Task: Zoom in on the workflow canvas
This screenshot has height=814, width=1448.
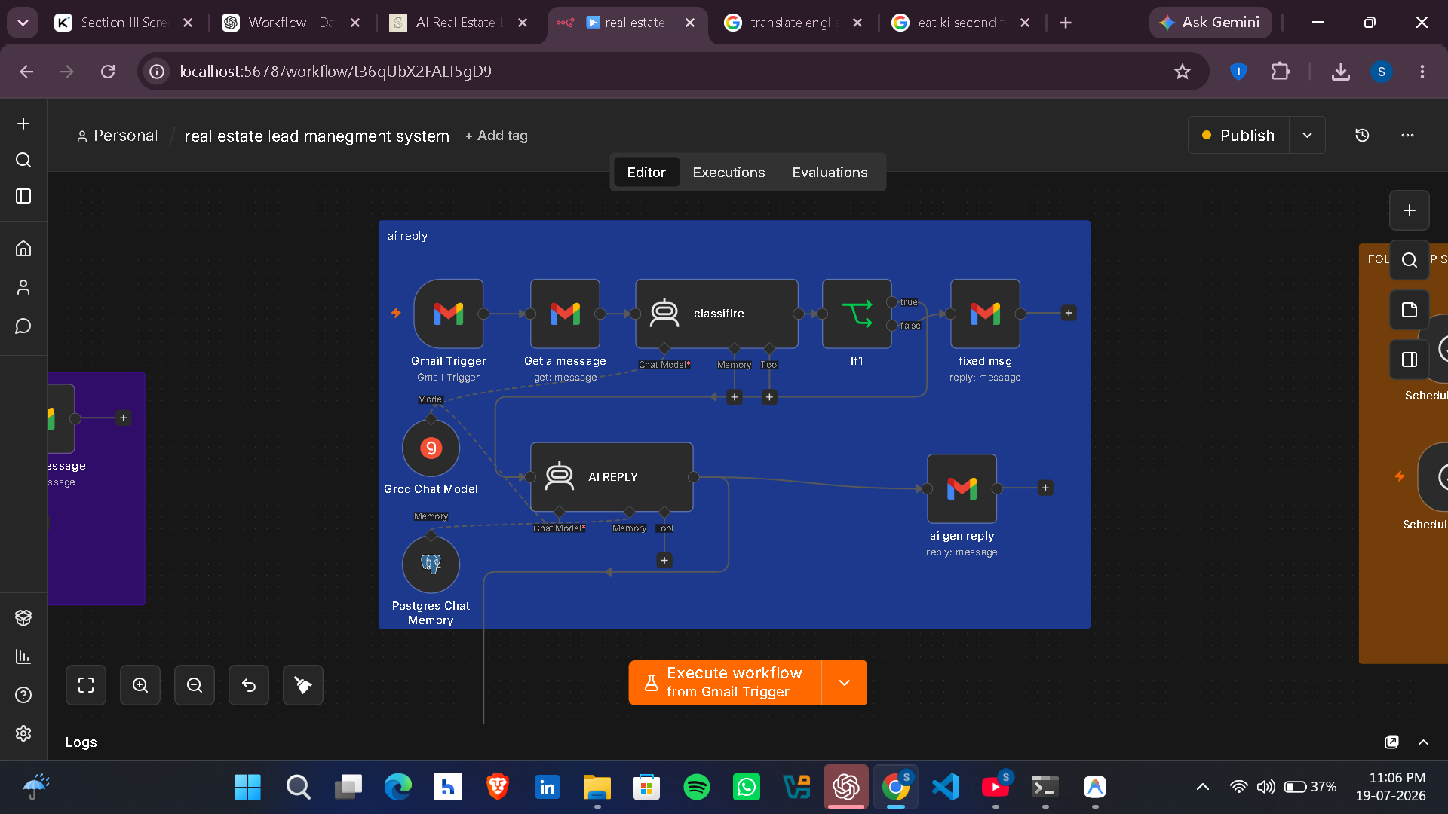Action: (140, 685)
